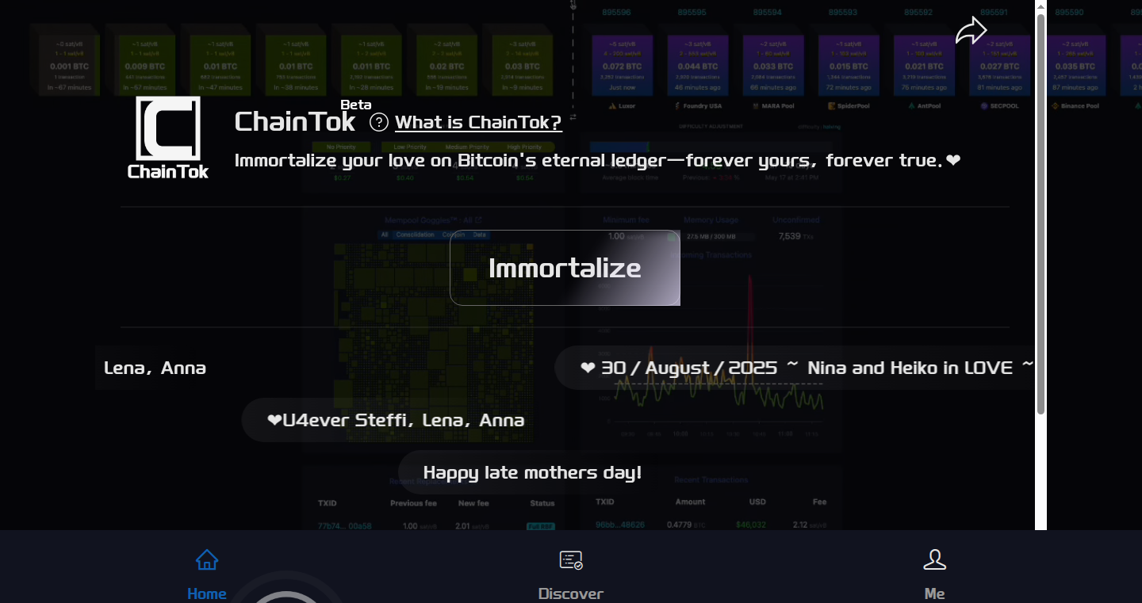Image resolution: width=1142 pixels, height=603 pixels.
Task: Click the Immortalize button
Action: click(565, 268)
